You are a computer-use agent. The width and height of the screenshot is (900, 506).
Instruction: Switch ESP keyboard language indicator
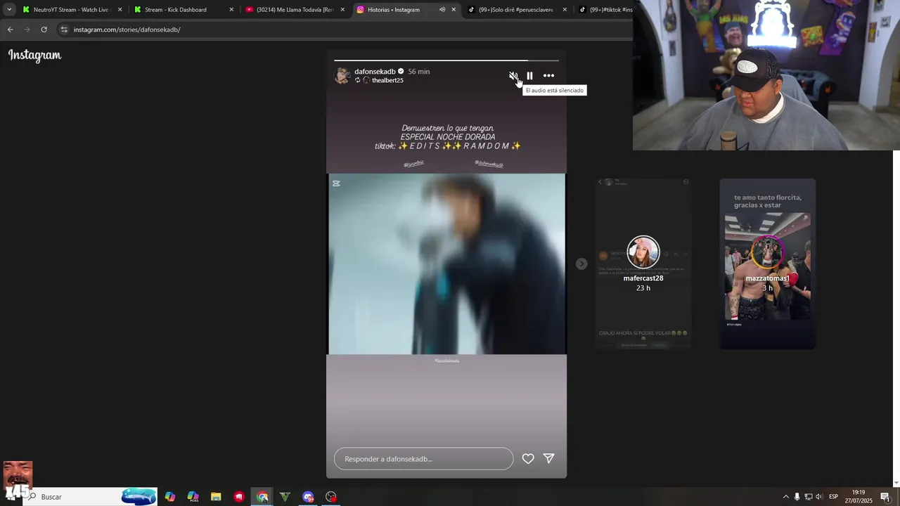(x=833, y=497)
